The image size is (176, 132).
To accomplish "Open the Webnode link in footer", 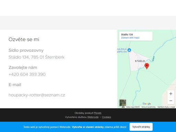I will coord(93,117).
